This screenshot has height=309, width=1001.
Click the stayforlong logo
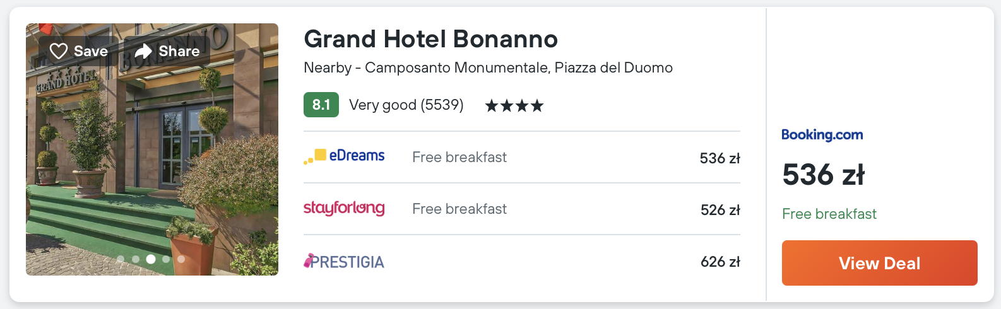[344, 208]
